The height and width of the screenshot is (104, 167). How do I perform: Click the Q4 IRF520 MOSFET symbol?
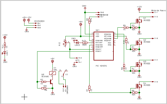tap(139, 86)
